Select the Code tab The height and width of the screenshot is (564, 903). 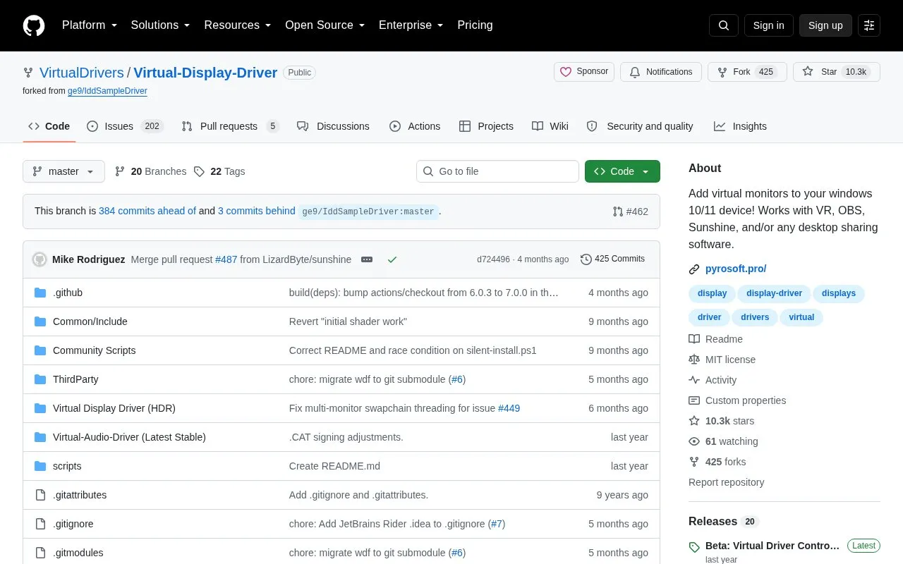point(49,126)
